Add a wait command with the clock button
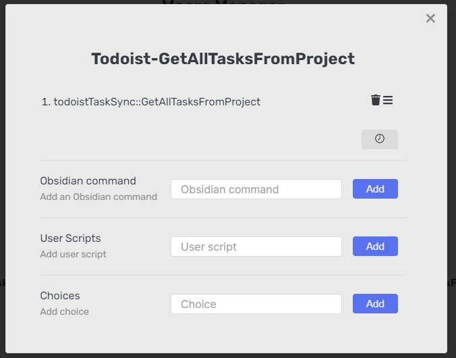The height and width of the screenshot is (358, 456). [380, 139]
